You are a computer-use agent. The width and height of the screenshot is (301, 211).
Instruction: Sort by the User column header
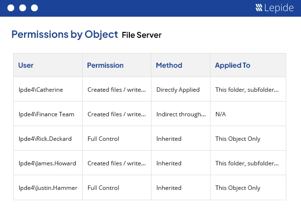(26, 65)
